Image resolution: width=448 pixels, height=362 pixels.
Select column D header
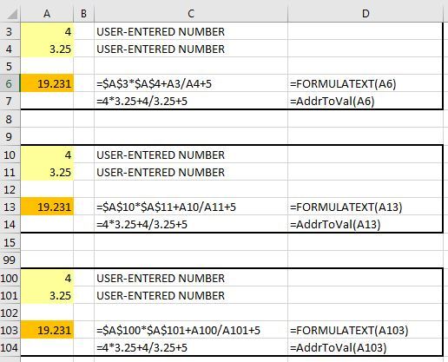point(366,14)
